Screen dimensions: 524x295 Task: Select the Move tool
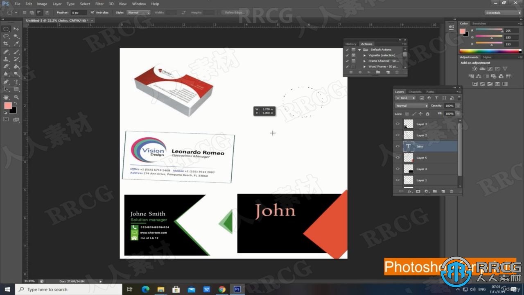pos(16,29)
